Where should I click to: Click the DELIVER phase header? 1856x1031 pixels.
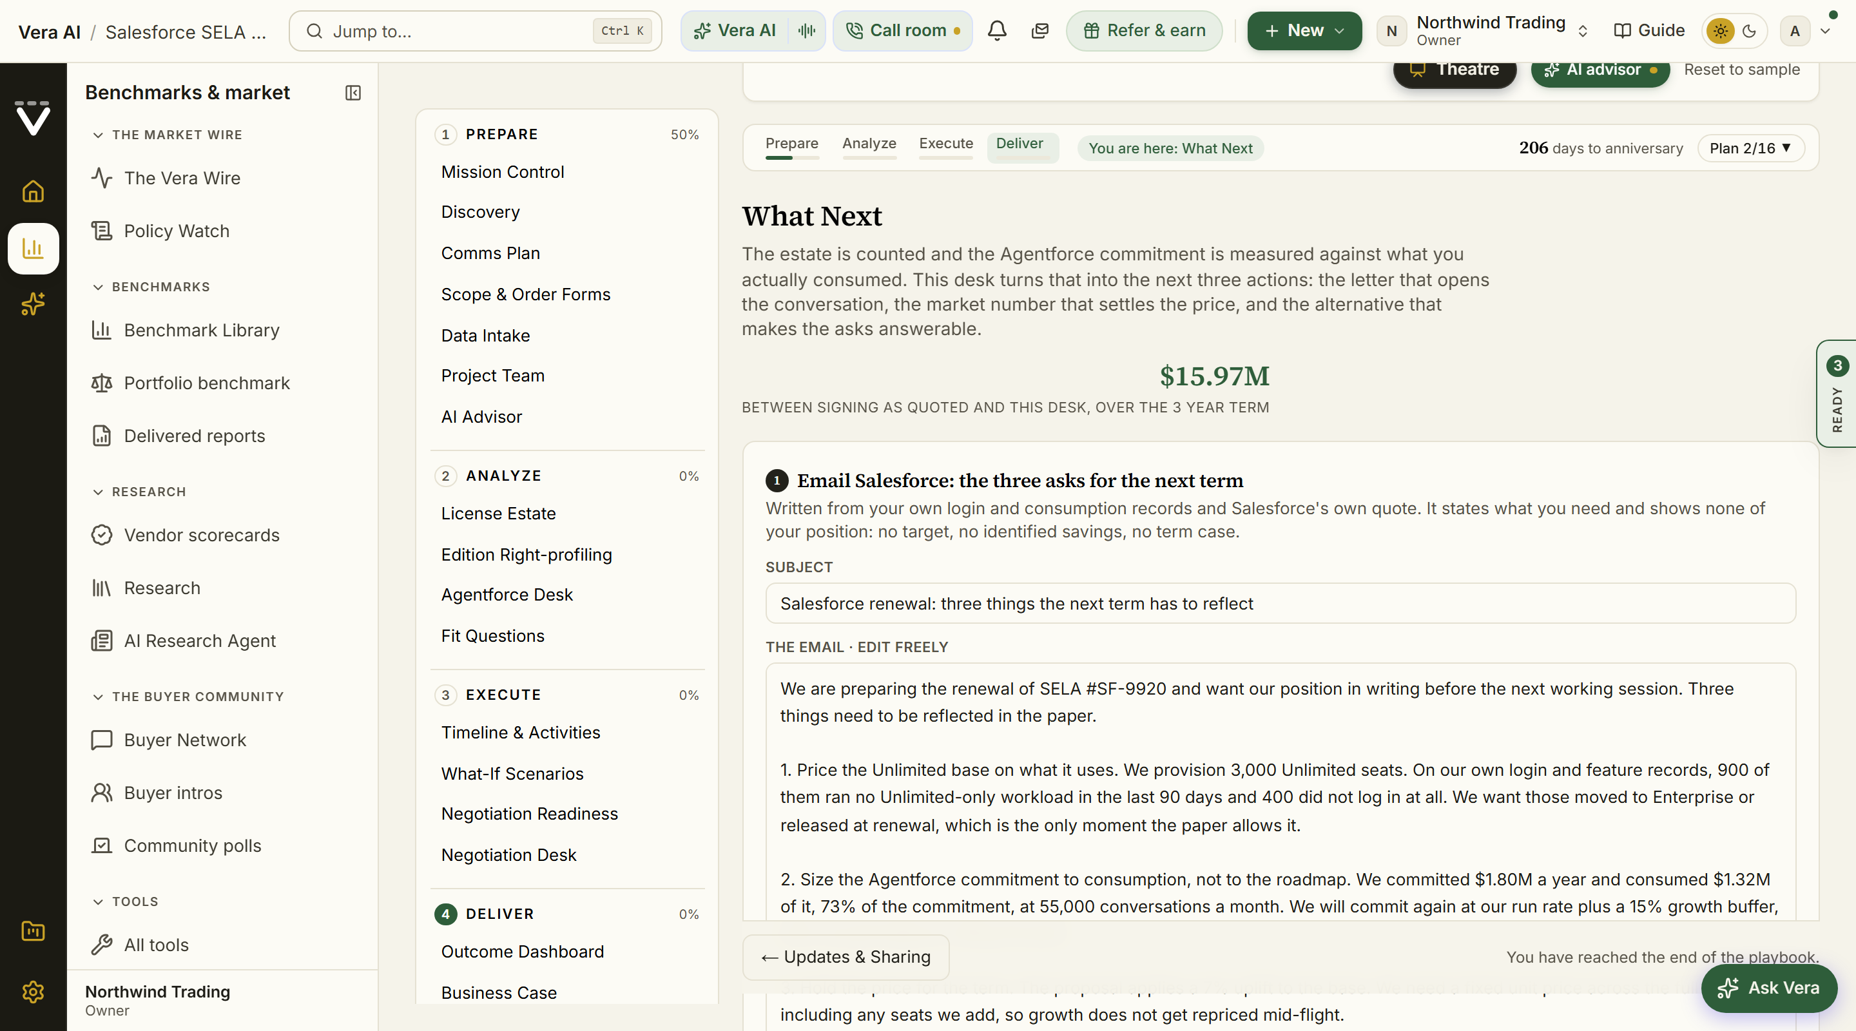567,914
